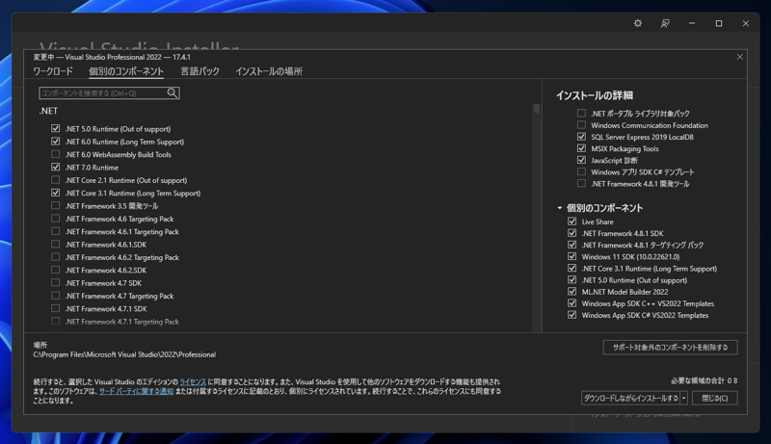The height and width of the screenshot is (444, 771).
Task: Select the 個別のコンポーネント tab
Action: point(126,71)
